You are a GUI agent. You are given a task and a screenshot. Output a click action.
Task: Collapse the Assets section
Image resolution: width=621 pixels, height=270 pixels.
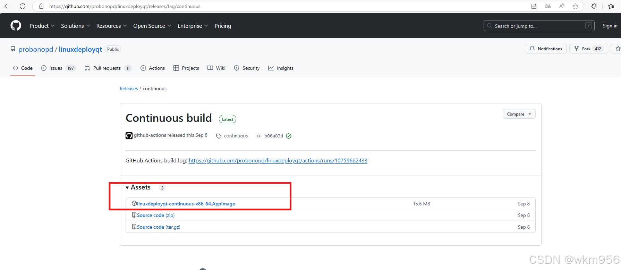(138, 187)
